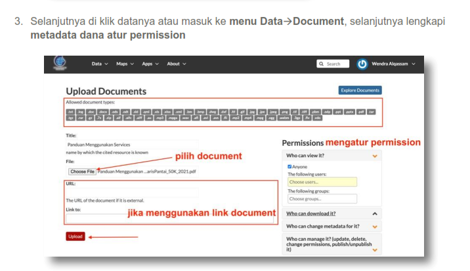The width and height of the screenshot is (470, 271).
Task: Click the GeoNode globe logo
Action: tap(60, 63)
